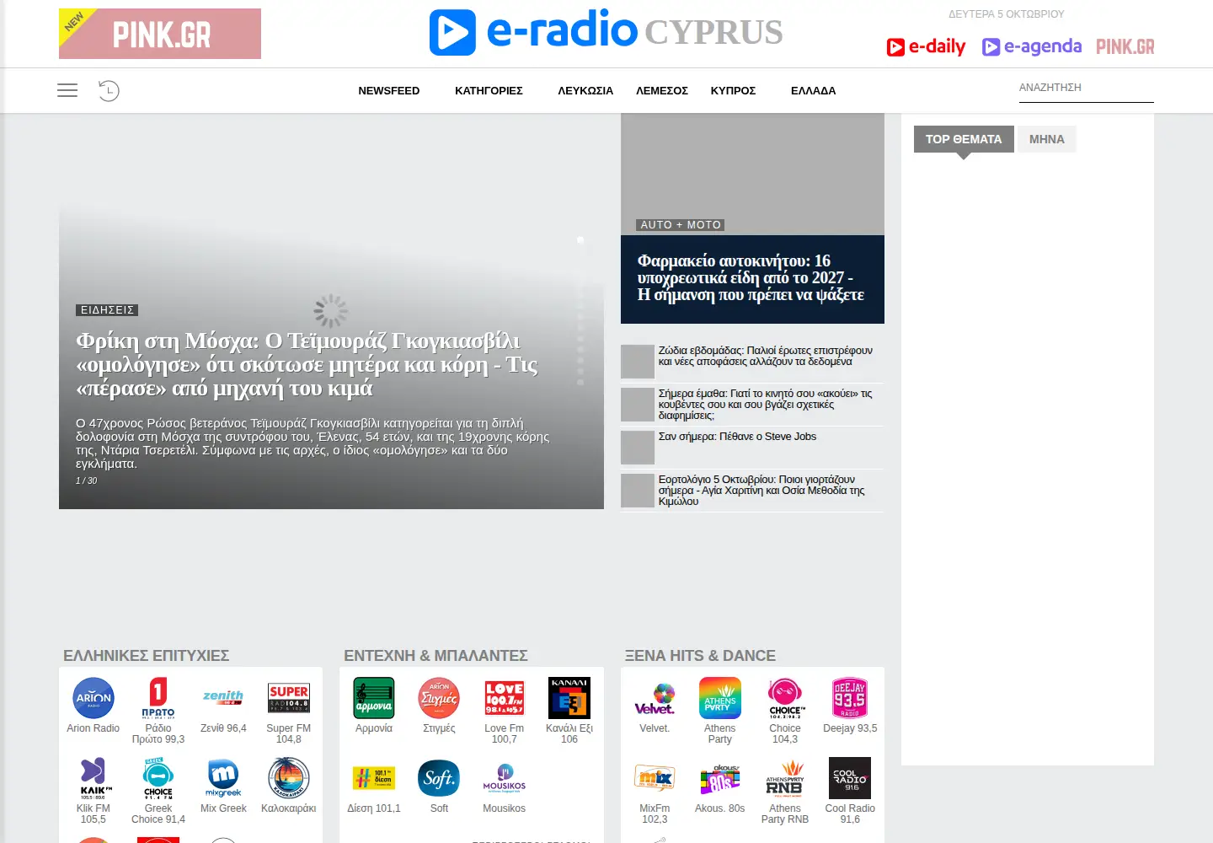
Task: Play Love Fm 100,7 station
Action: pos(505,711)
